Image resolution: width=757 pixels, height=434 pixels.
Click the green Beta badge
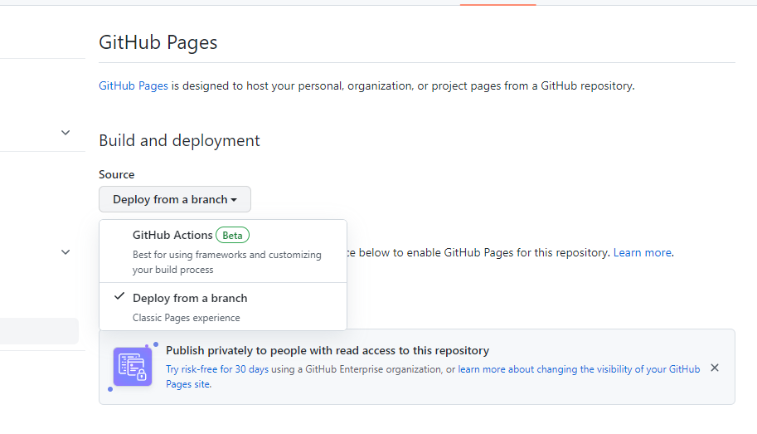point(232,236)
